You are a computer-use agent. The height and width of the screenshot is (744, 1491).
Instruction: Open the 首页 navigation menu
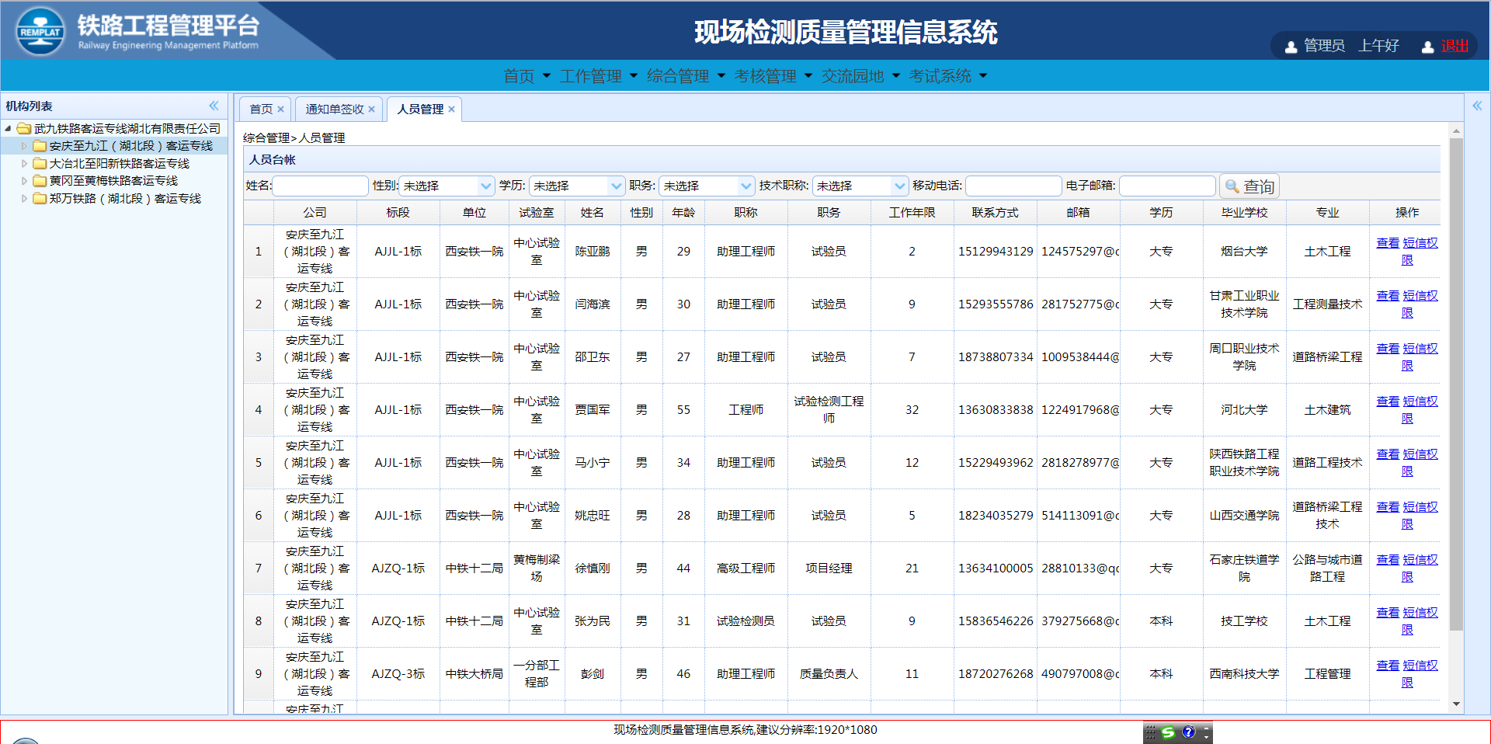pos(527,76)
